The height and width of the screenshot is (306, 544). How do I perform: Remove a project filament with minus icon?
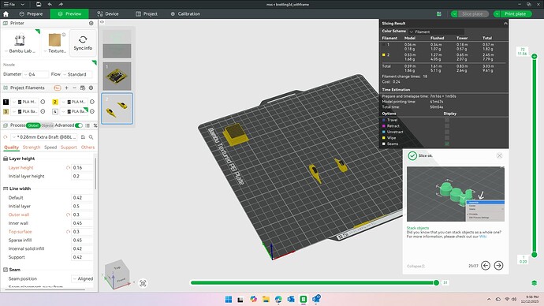(74, 88)
